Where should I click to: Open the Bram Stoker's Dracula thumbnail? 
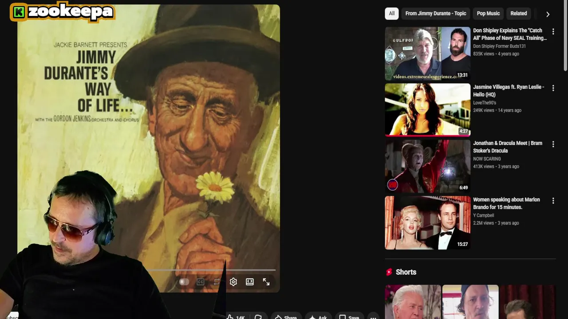(x=427, y=166)
